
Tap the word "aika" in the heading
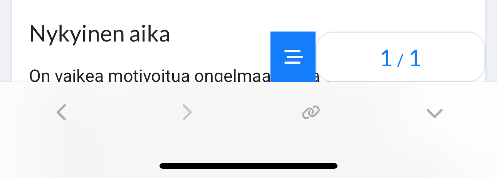pos(154,34)
